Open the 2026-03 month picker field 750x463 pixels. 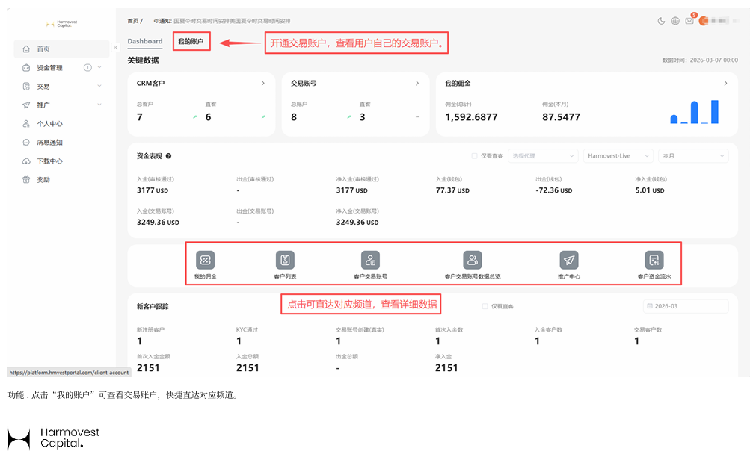[686, 306]
